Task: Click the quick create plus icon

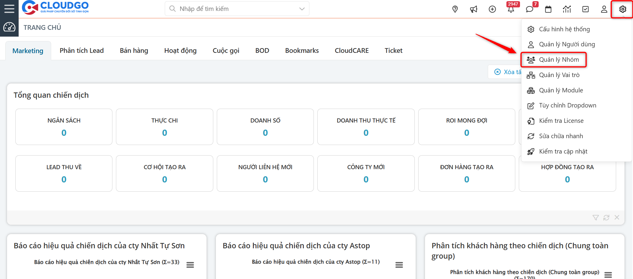Action: click(492, 9)
